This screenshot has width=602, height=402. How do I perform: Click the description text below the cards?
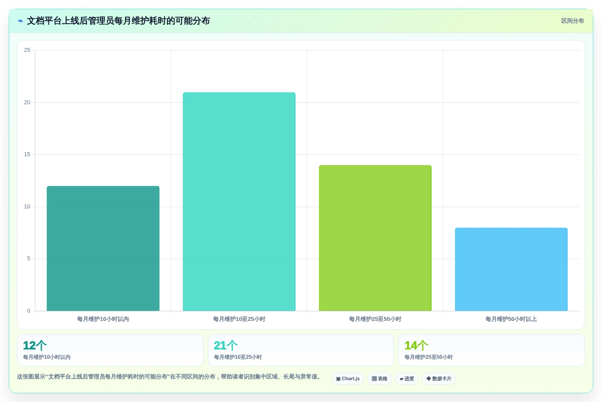(170, 377)
